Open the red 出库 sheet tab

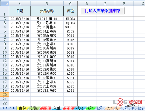tap(68, 108)
